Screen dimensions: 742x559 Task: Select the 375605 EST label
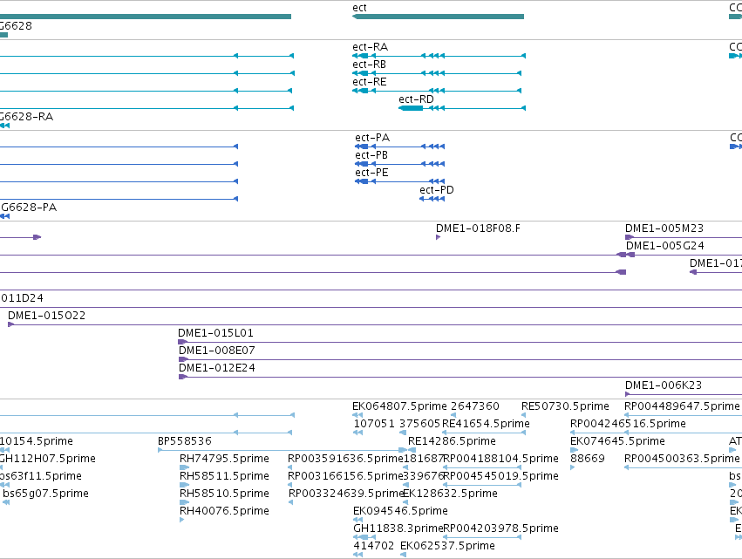point(419,424)
